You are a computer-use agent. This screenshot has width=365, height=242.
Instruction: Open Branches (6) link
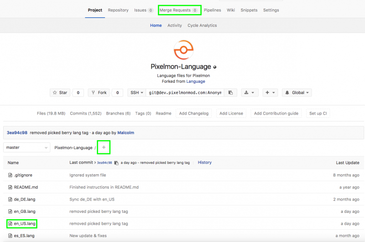click(118, 113)
